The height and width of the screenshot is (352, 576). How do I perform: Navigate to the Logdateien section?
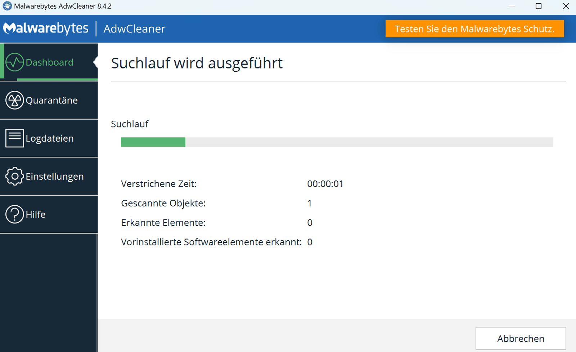(50, 138)
